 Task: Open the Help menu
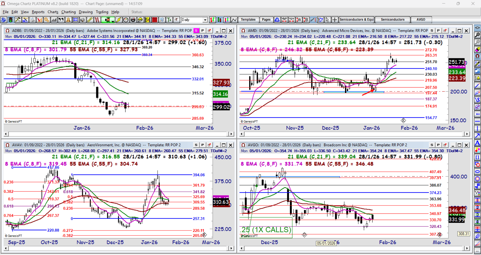[115, 12]
